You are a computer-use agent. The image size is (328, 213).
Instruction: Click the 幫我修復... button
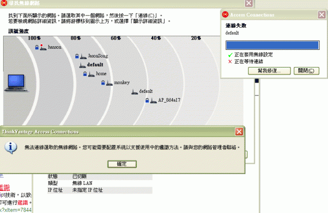pyautogui.click(x=269, y=71)
